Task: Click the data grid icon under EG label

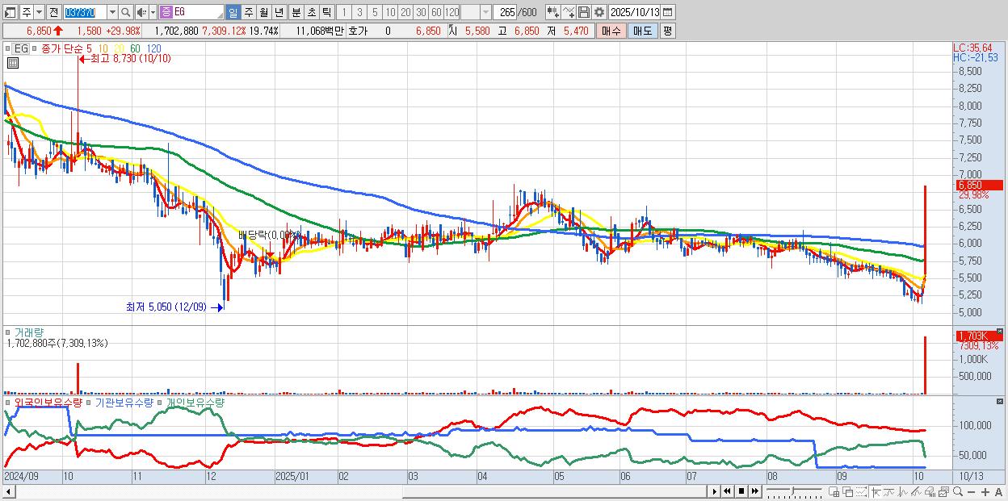Action: [12, 62]
